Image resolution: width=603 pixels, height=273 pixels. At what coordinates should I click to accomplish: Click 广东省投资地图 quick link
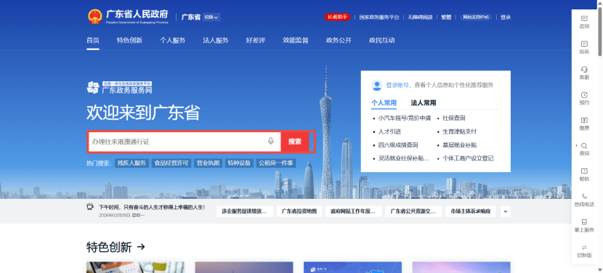coord(299,211)
